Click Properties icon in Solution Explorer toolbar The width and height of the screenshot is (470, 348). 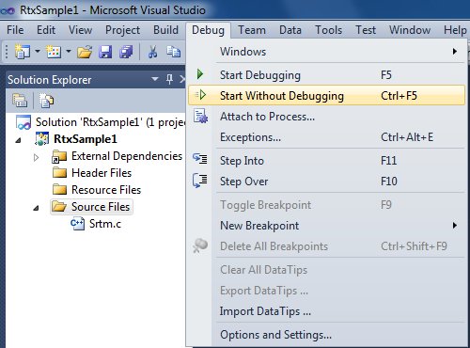pos(20,101)
